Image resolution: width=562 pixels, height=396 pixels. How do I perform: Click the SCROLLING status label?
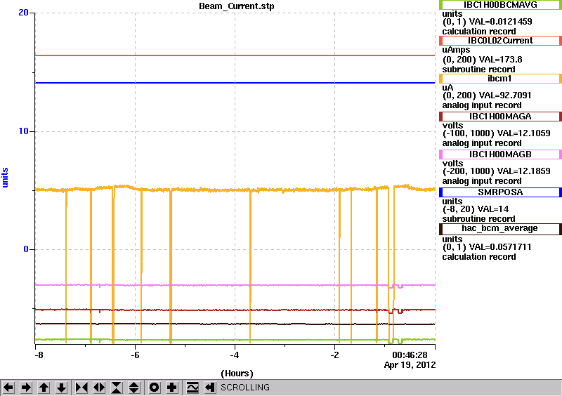[x=245, y=388]
